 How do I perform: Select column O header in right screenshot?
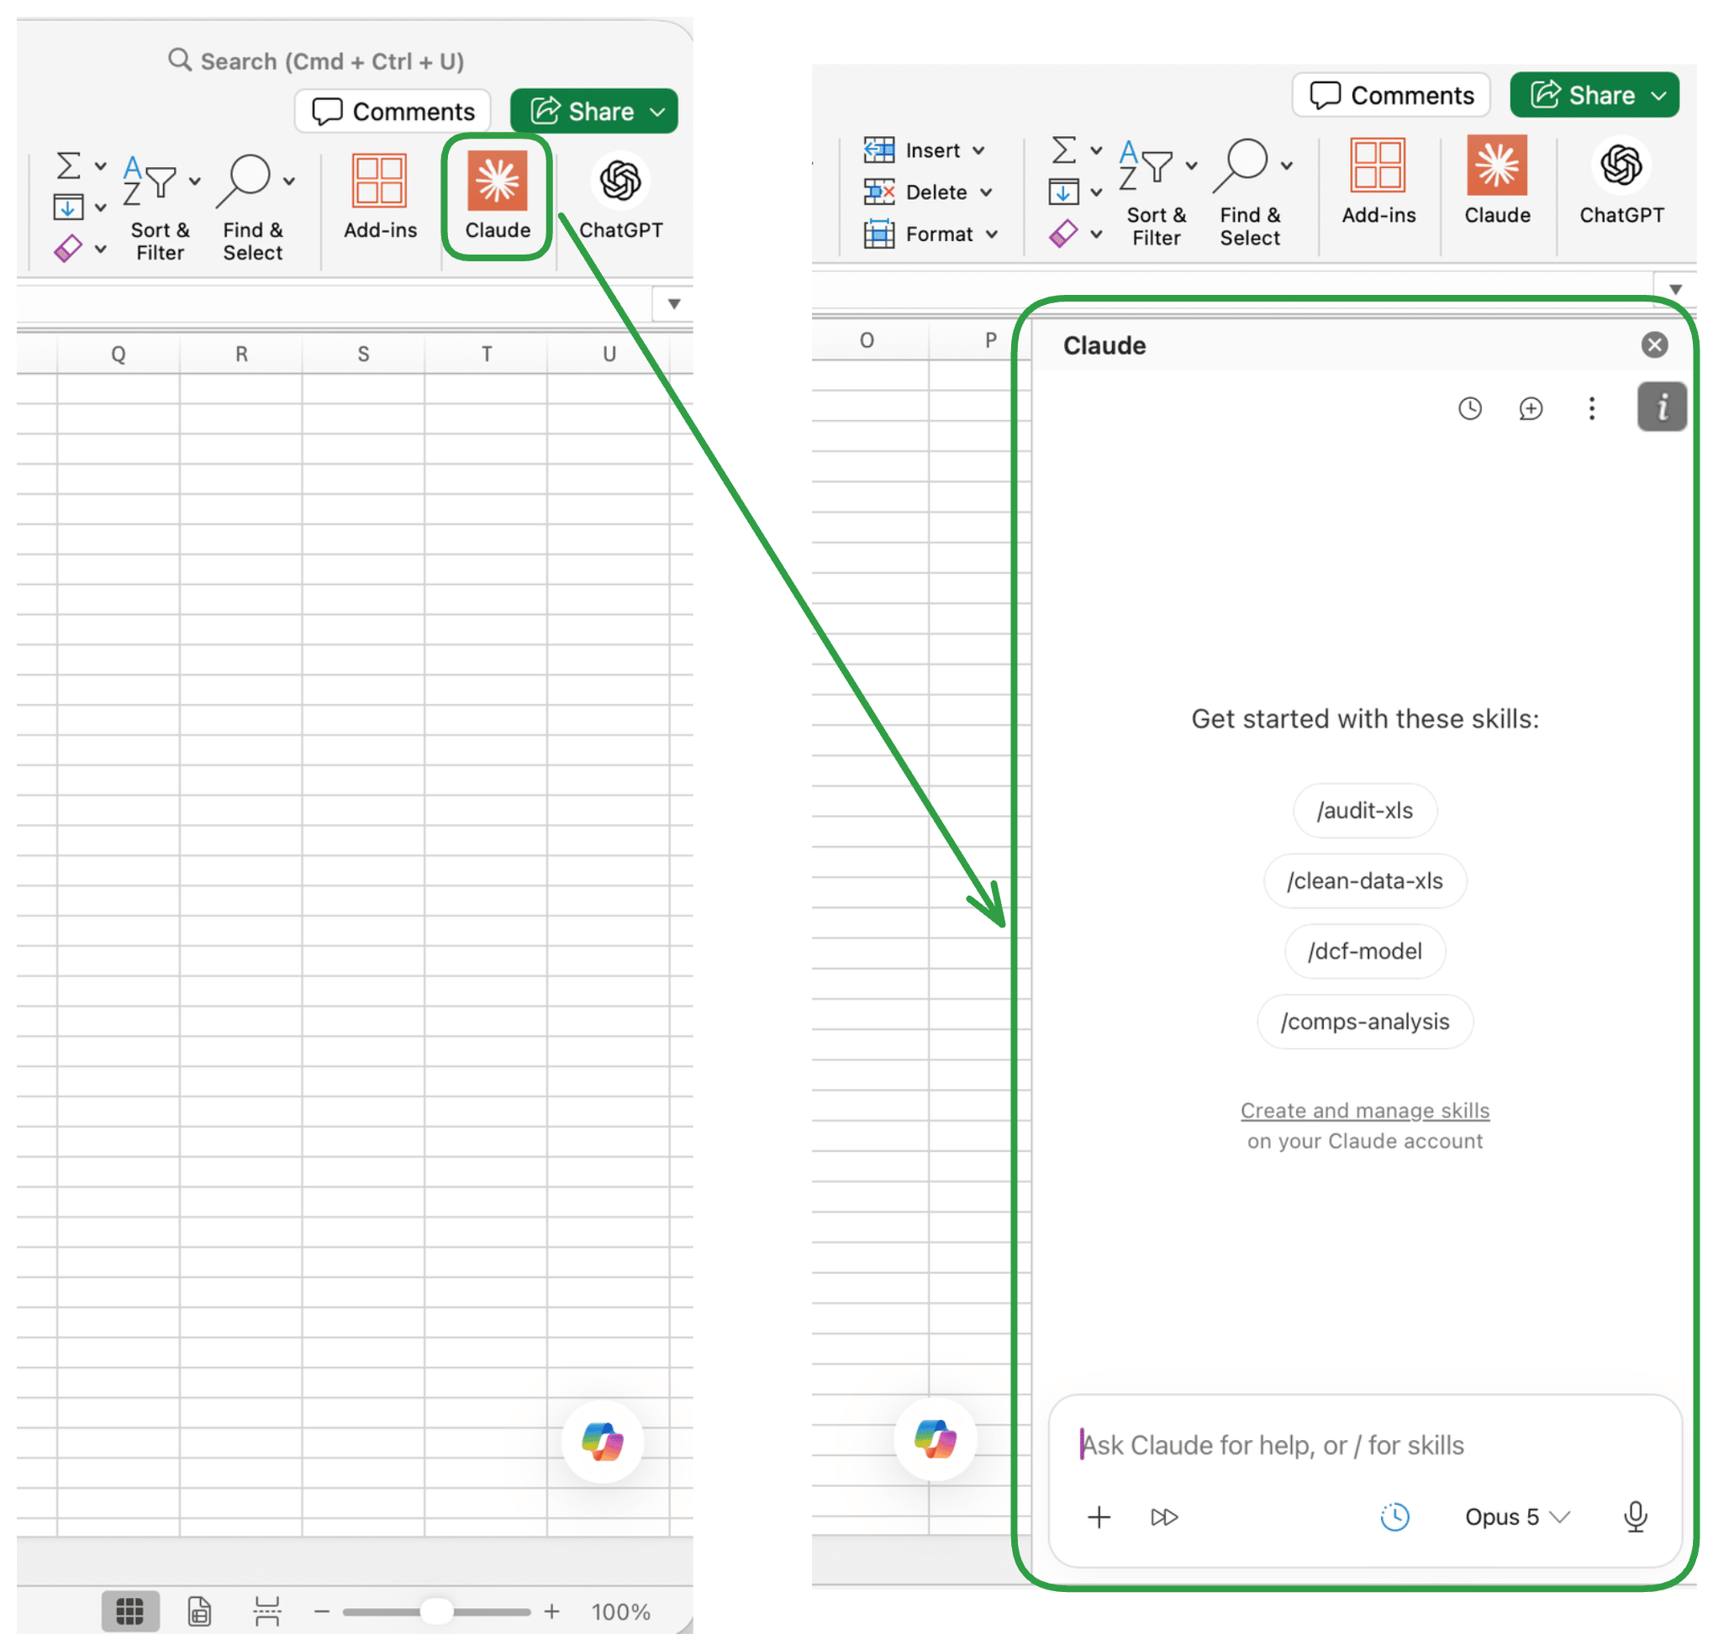click(x=866, y=339)
